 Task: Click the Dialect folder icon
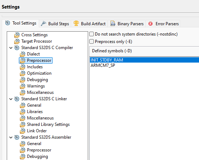pyautogui.click(x=23, y=54)
